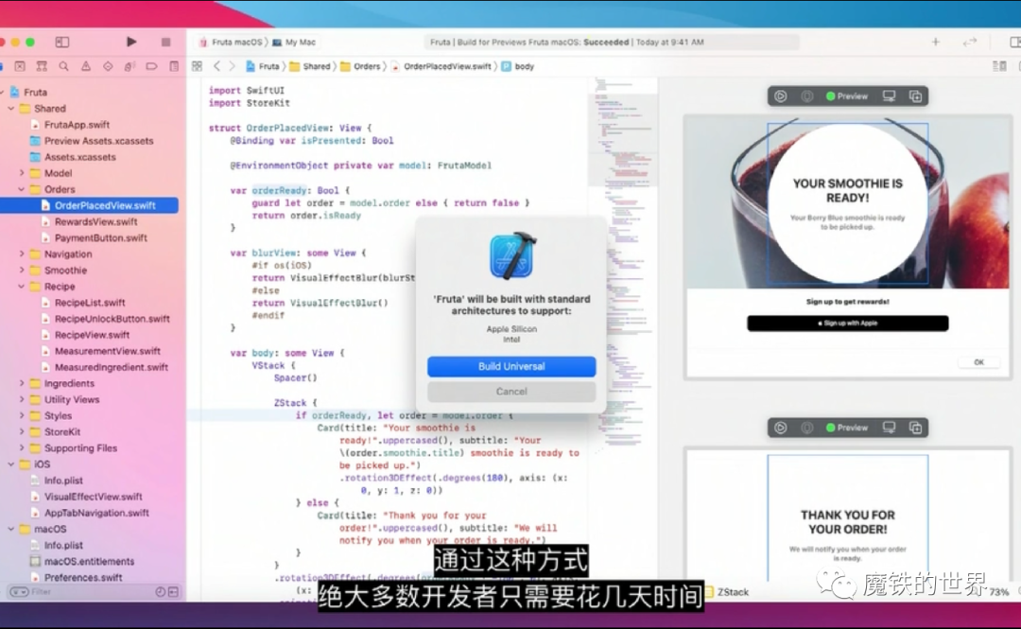Click body symbol in jump bar
Image resolution: width=1021 pixels, height=629 pixels.
pos(518,66)
